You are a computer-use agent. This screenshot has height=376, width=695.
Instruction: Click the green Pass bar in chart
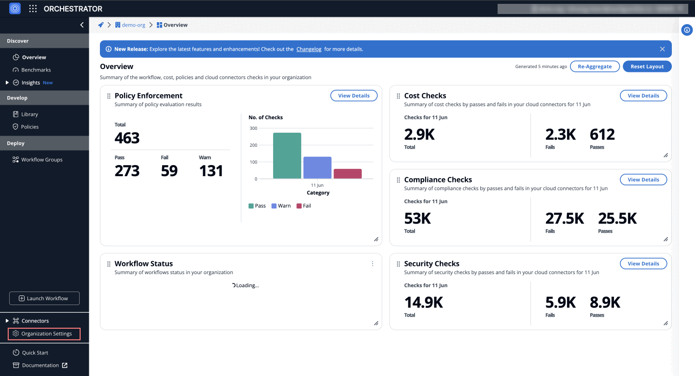(287, 155)
